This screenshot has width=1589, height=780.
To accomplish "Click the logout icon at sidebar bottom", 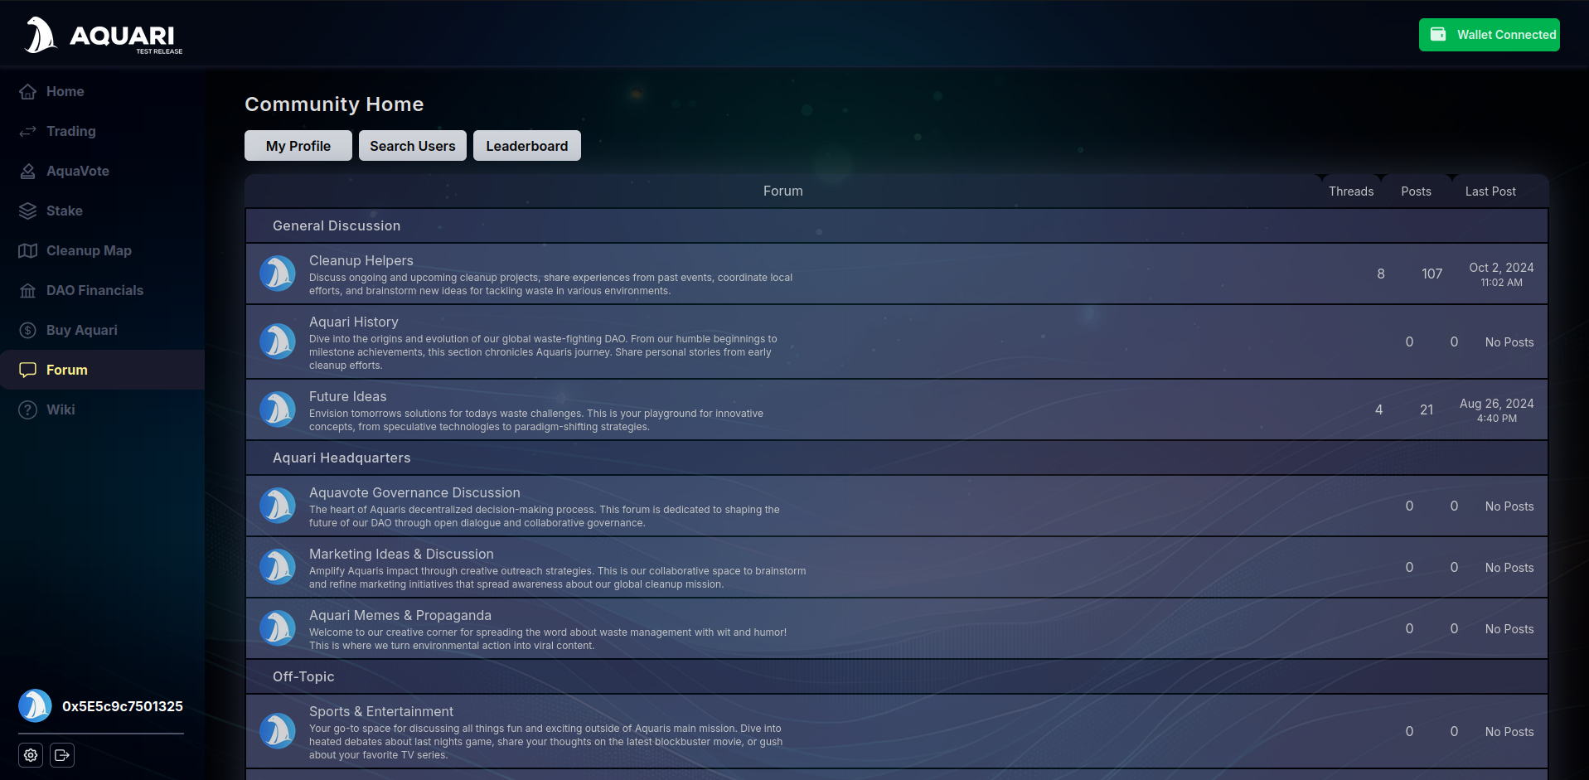I will tap(62, 755).
